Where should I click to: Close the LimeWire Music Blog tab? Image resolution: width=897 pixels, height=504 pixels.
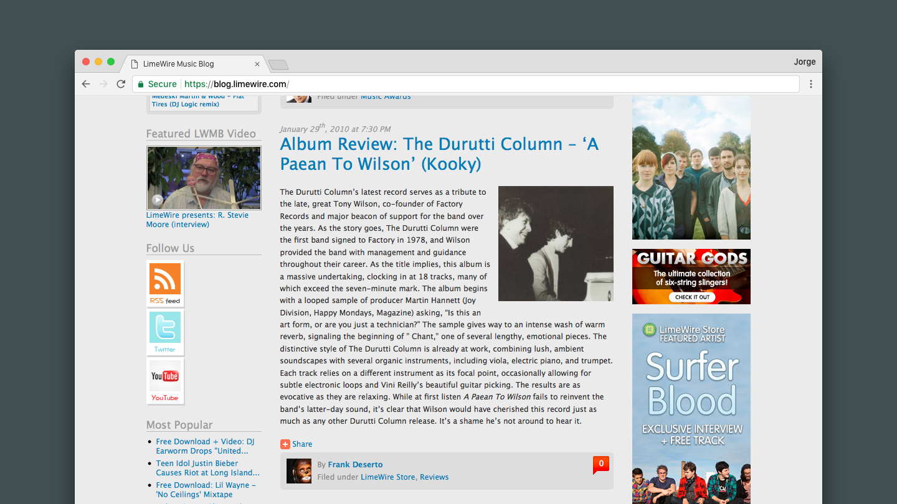point(257,64)
